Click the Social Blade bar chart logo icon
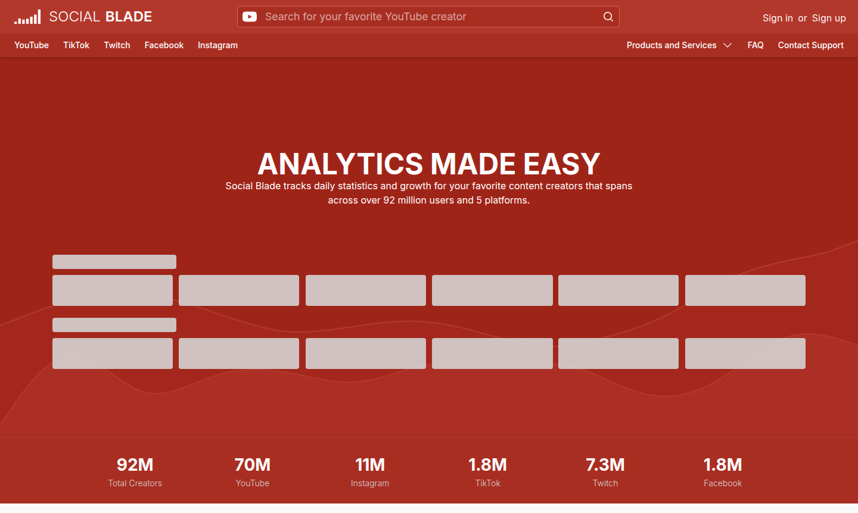The height and width of the screenshot is (513, 858). 27,17
